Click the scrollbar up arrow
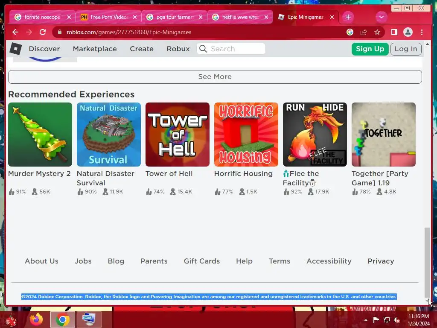 pos(427,44)
